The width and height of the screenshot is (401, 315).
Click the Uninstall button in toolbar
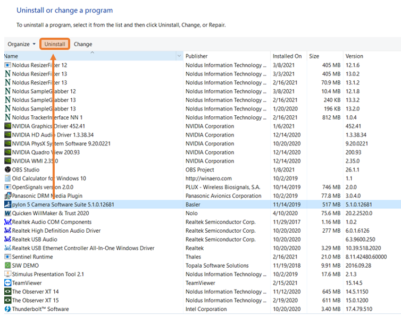(55, 44)
